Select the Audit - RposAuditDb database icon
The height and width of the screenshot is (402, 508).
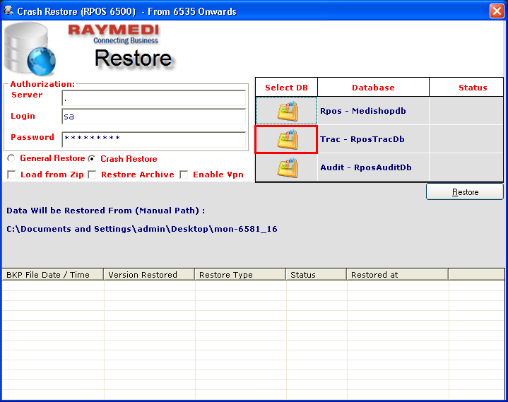pos(287,167)
